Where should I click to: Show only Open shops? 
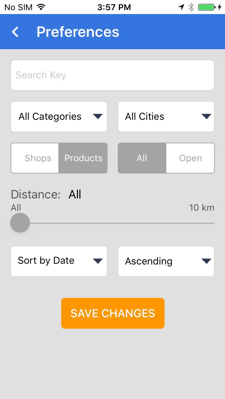tap(190, 158)
